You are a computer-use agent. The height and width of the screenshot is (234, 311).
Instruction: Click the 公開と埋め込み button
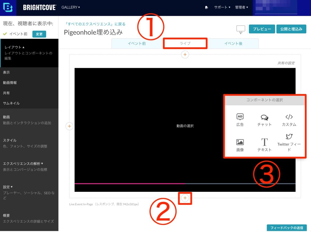291,29
